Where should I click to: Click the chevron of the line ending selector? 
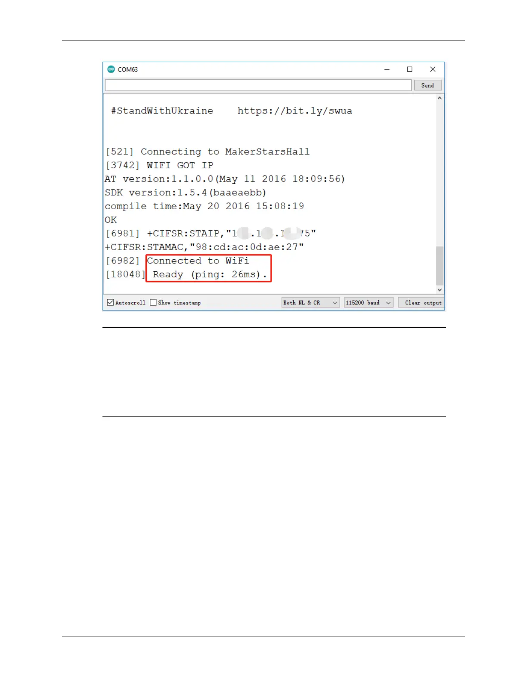point(335,303)
